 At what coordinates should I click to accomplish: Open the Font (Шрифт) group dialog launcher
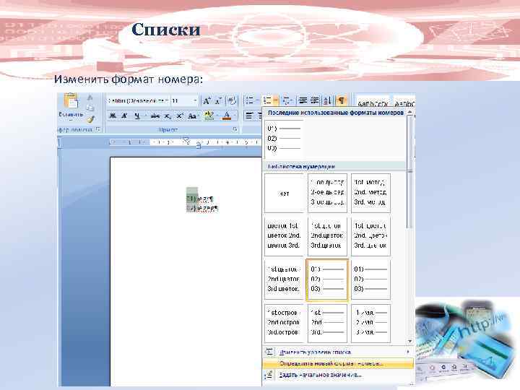coord(235,129)
